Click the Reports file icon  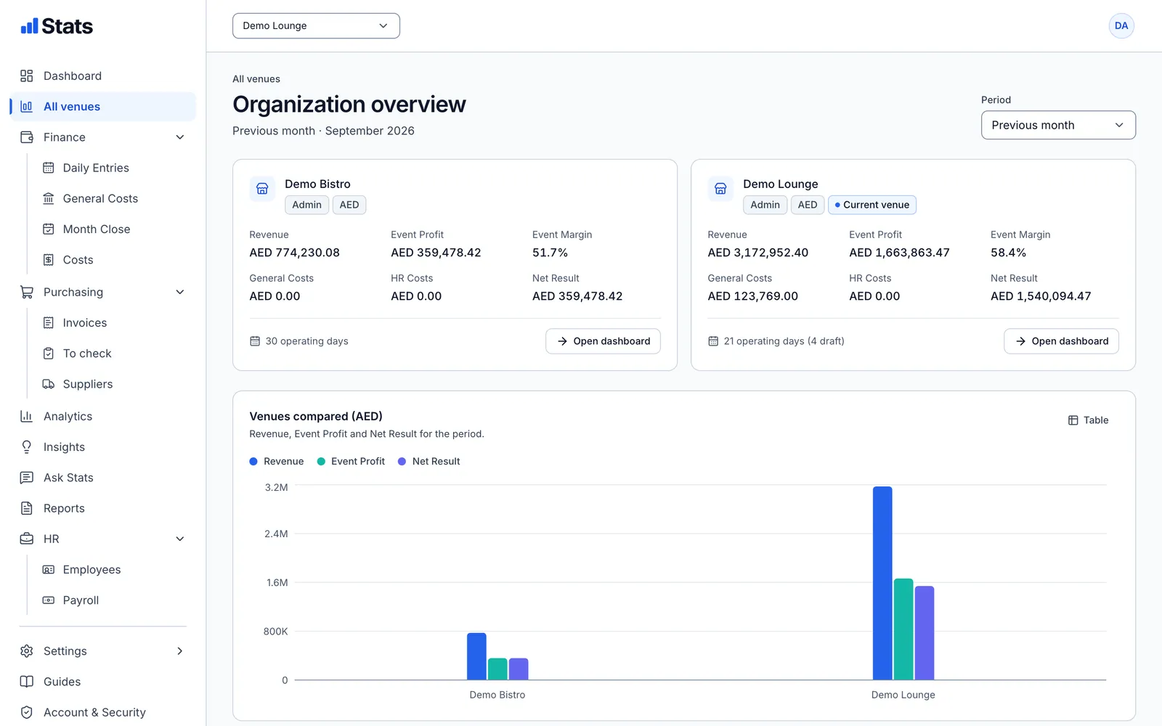[27, 508]
